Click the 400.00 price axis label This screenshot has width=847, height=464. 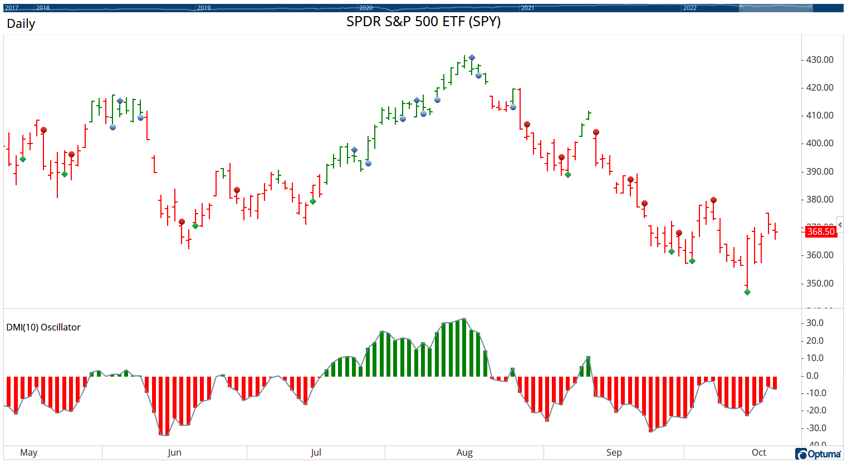tap(820, 143)
